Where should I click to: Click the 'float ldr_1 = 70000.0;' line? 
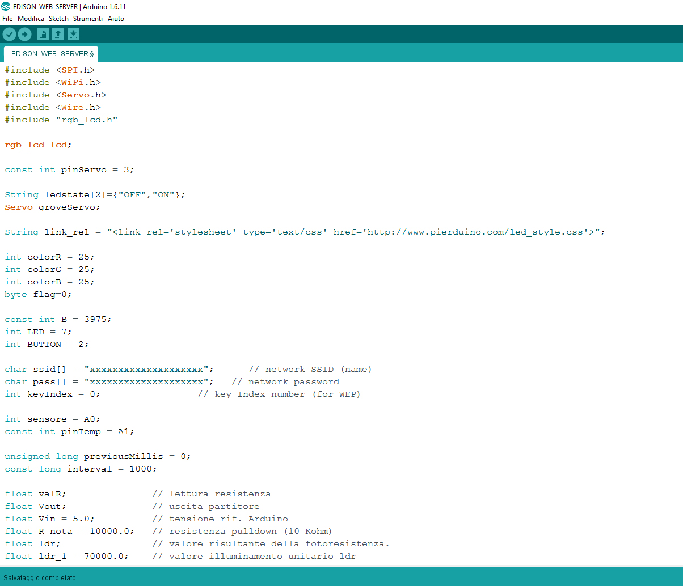coord(180,556)
